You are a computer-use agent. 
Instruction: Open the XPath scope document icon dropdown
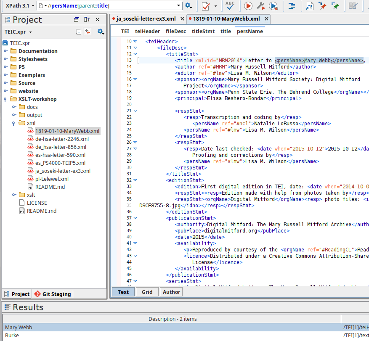click(x=42, y=5)
